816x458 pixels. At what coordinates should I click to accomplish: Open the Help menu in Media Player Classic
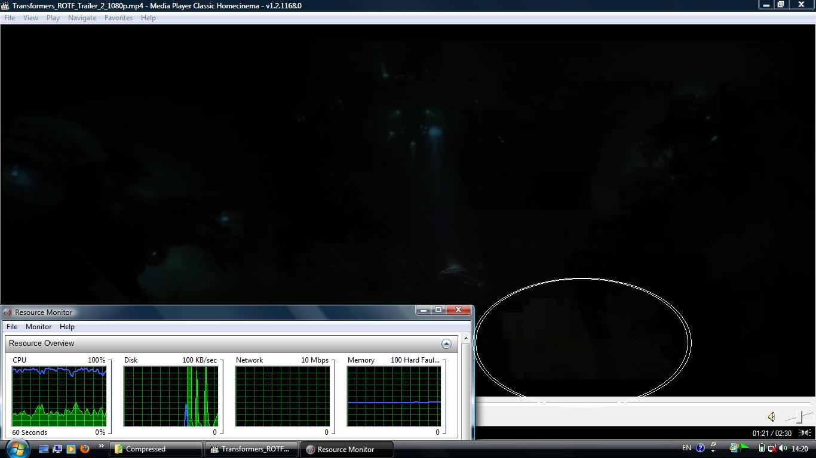(148, 18)
